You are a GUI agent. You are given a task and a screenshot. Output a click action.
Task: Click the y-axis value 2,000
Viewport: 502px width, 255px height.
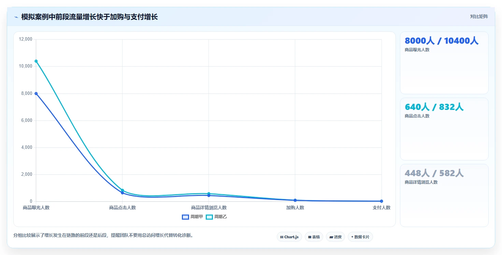[27, 174]
